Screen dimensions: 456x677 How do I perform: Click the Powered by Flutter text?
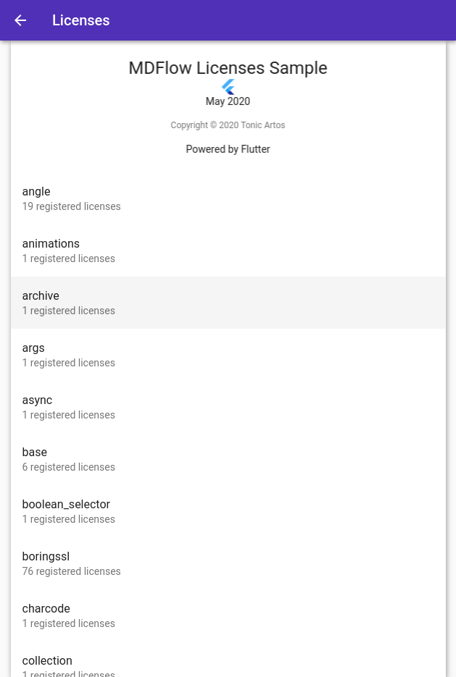pos(228,149)
